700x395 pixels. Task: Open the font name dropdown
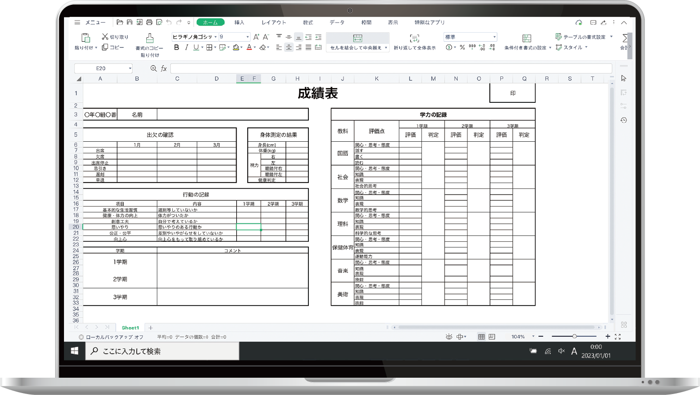[x=215, y=37]
